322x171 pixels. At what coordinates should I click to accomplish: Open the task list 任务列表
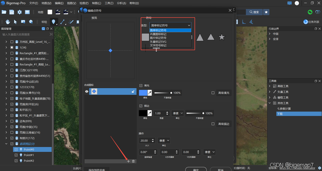311,22
